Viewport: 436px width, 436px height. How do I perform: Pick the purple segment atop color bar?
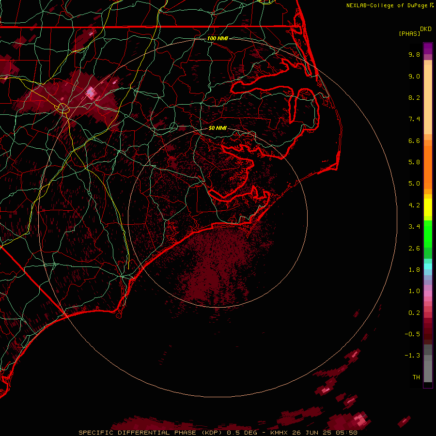(428, 48)
